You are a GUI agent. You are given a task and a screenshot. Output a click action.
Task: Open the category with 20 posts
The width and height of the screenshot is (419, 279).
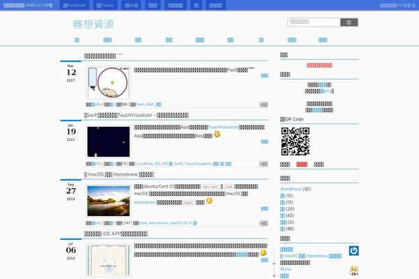pyautogui.click(x=282, y=209)
